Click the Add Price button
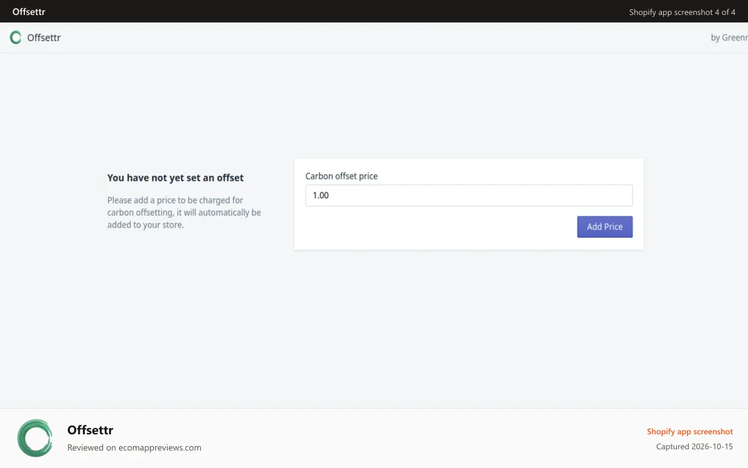This screenshot has width=748, height=468. [605, 227]
